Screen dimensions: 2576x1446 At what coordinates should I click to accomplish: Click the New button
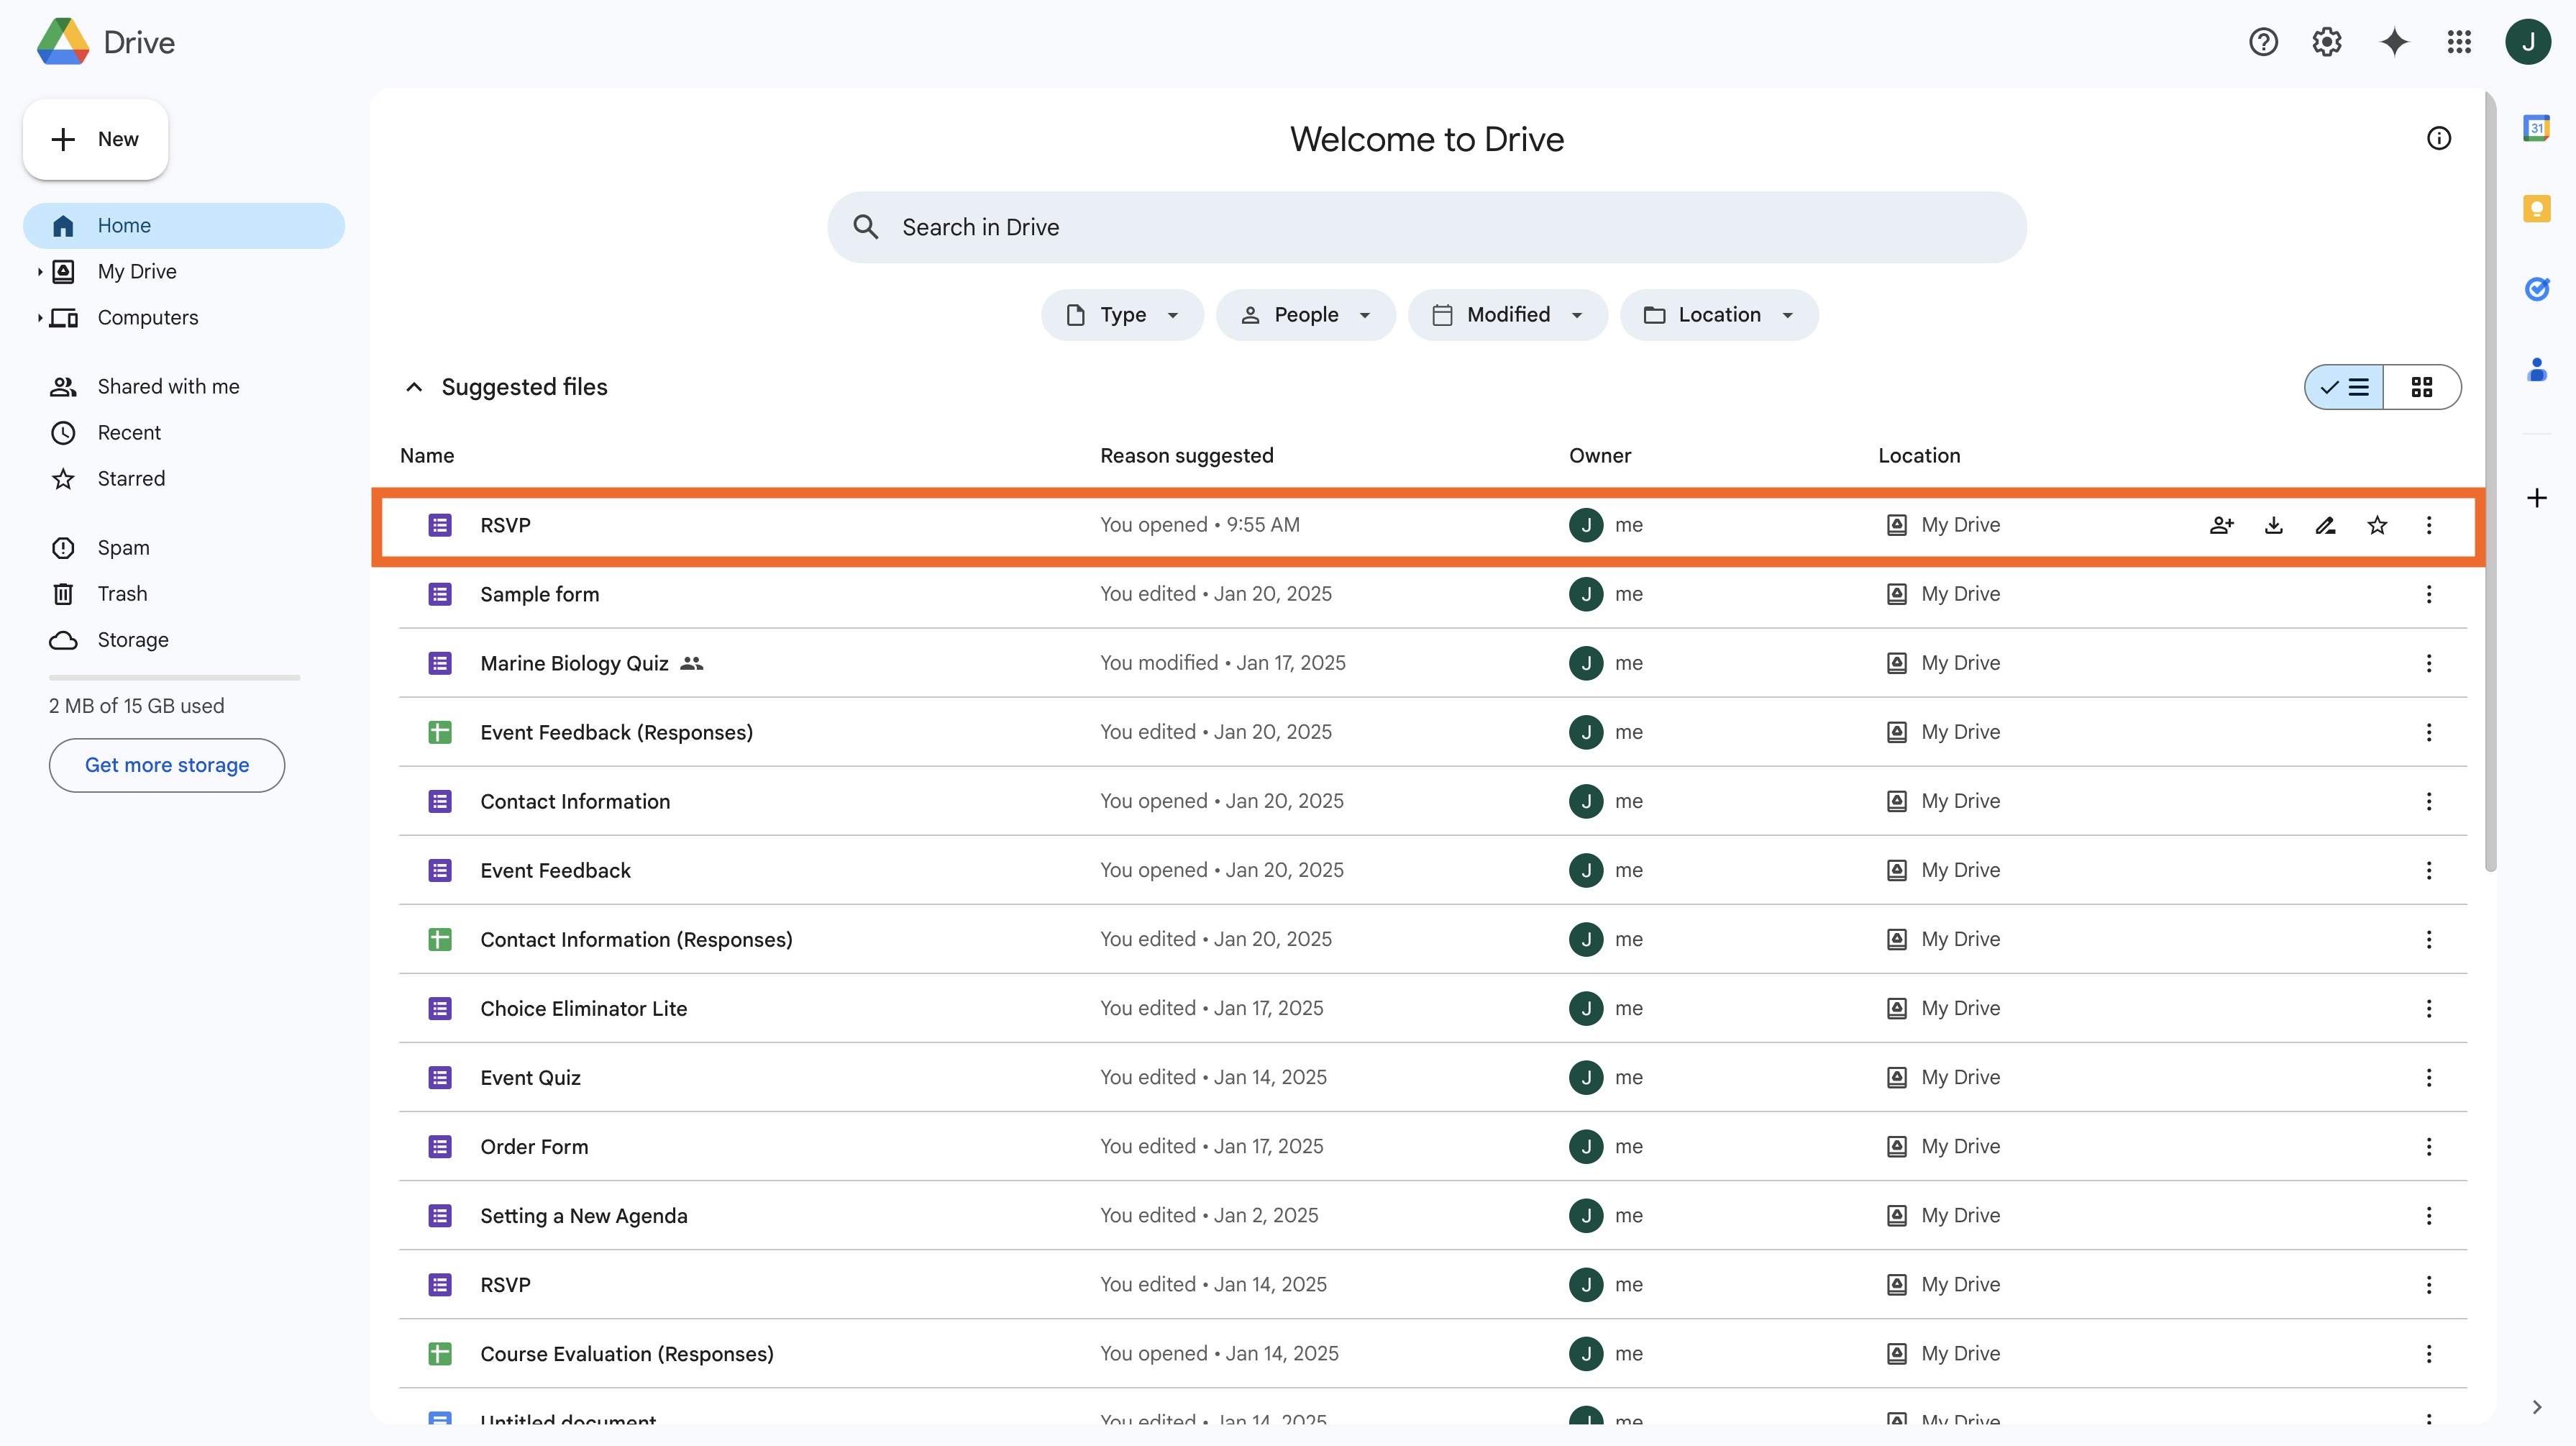[x=96, y=139]
